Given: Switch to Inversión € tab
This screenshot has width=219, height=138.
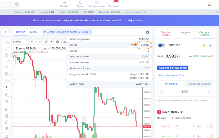Looking at the screenshot, I should pyautogui.click(x=171, y=84).
